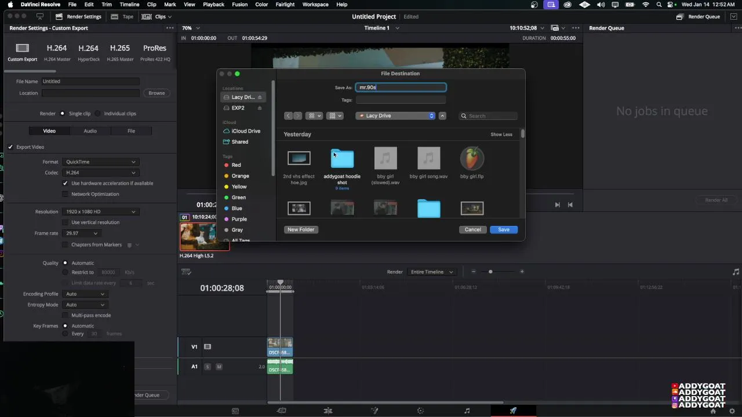
Task: Open the viewer 70% zoom dropdown
Action: tap(191, 28)
